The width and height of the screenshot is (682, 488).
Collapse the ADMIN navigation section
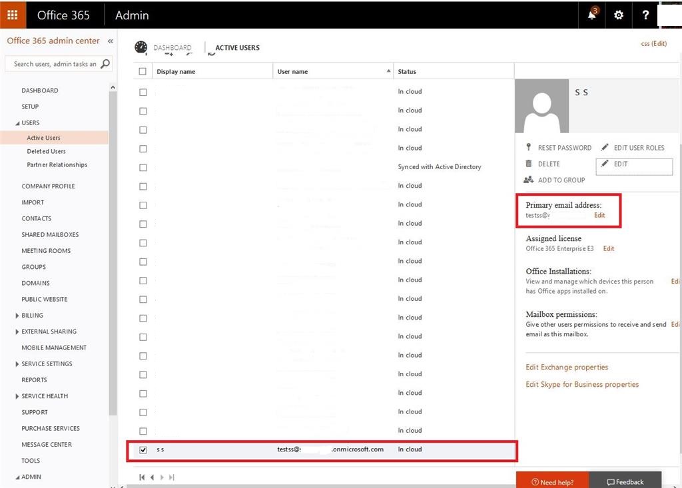pos(17,477)
